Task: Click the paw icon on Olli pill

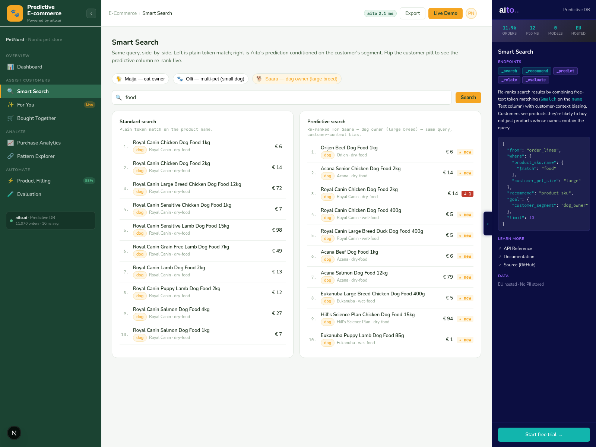Action: tap(180, 79)
